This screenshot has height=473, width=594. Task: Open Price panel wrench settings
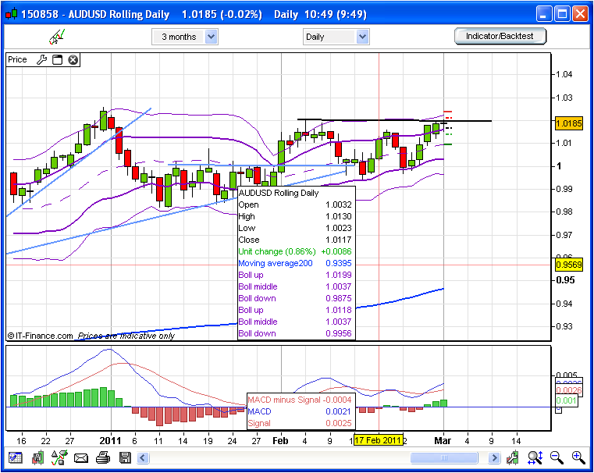click(x=41, y=60)
